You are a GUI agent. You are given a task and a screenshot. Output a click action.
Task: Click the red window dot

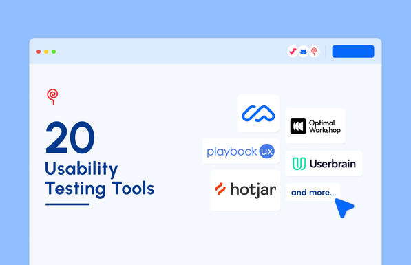39,52
